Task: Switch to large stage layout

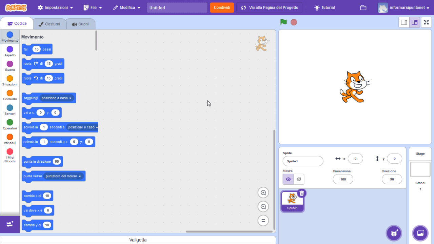Action: [x=414, y=22]
